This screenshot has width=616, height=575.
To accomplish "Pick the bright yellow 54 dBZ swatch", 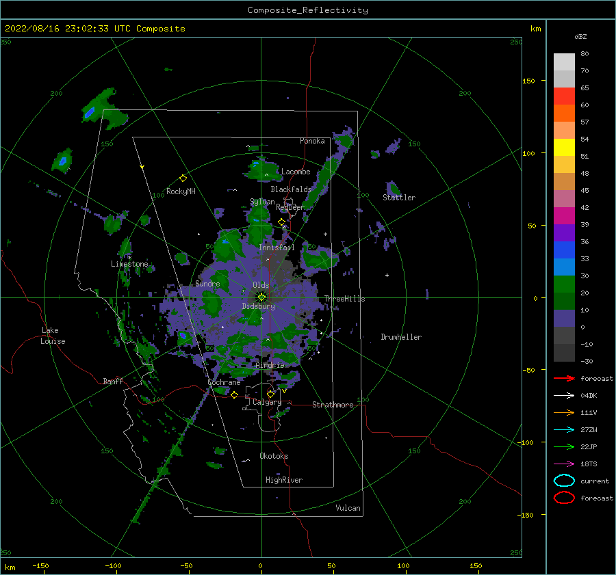I will (x=564, y=147).
